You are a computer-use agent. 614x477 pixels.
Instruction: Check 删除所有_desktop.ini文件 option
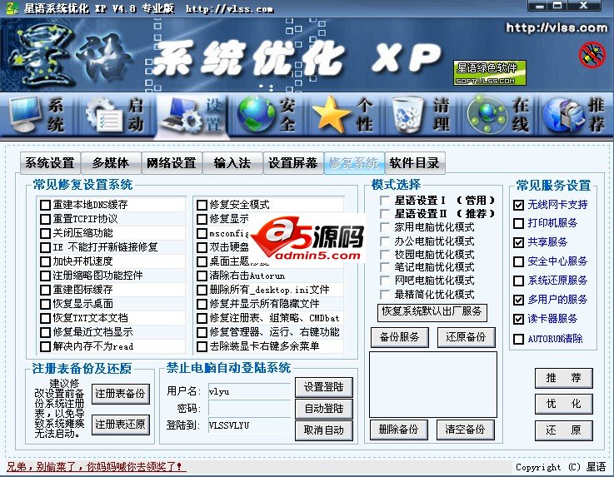pyautogui.click(x=202, y=290)
